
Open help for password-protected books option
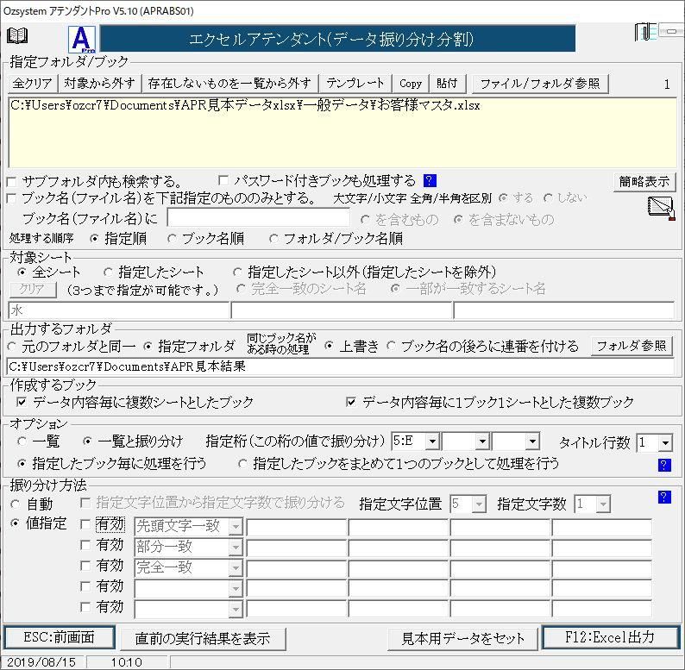click(x=430, y=180)
